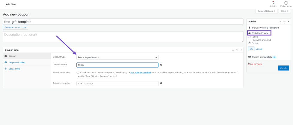Select the Private visibility radio button
This screenshot has height=125, width=293.
coord(250,43)
